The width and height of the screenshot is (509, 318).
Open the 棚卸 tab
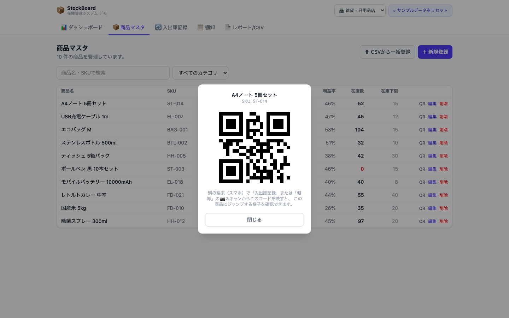click(x=206, y=28)
